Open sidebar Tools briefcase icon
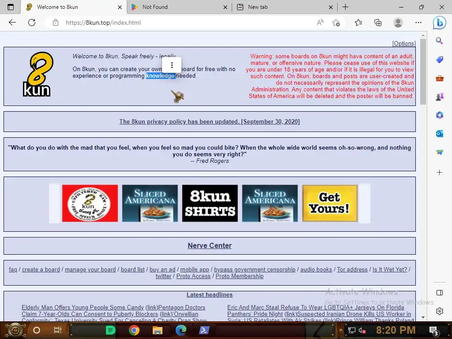Screen dimensions: 452x339 pos(439,78)
